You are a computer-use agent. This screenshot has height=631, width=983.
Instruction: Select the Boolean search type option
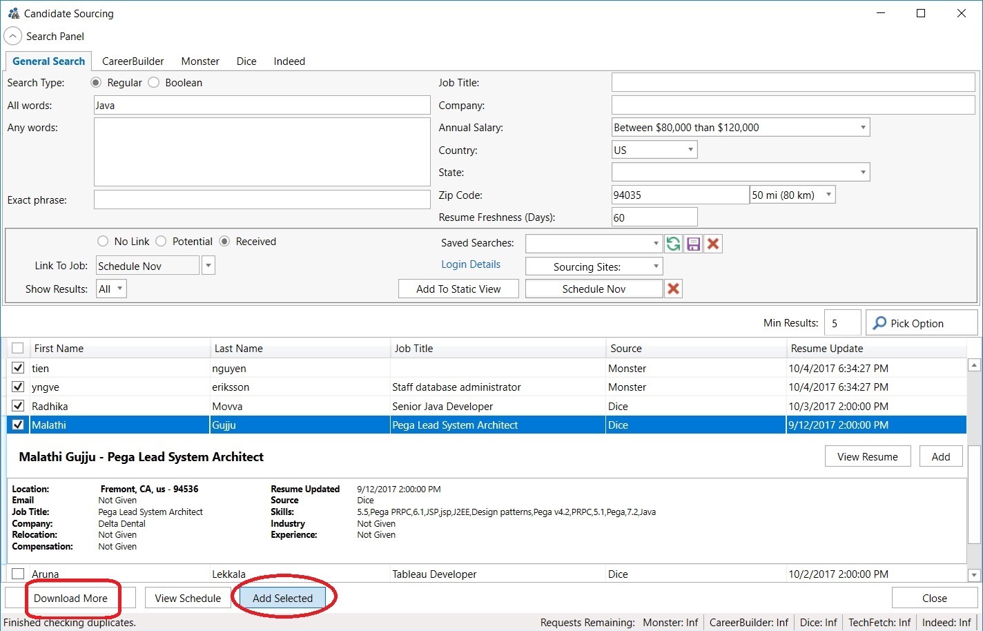click(x=154, y=82)
